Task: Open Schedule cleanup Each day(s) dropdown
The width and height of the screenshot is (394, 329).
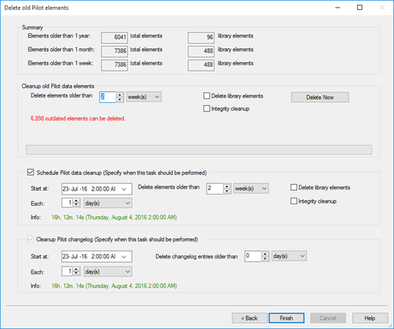Action: point(108,203)
